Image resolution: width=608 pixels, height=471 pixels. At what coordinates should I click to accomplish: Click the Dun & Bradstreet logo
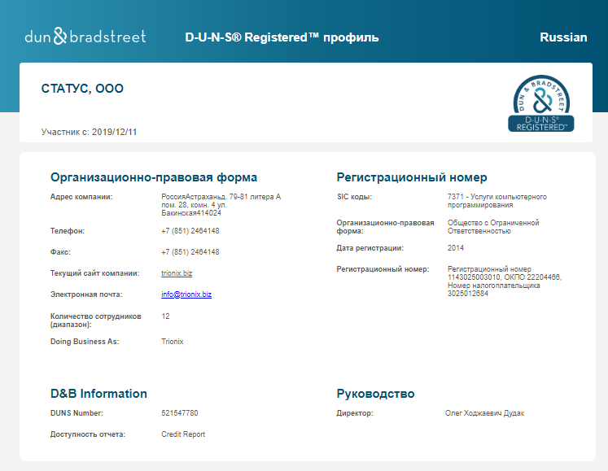(x=85, y=37)
